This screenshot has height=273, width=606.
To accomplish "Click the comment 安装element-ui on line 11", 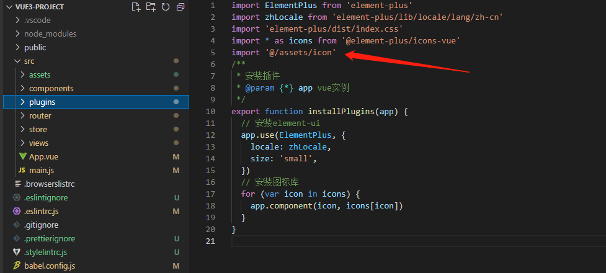I will (288, 123).
